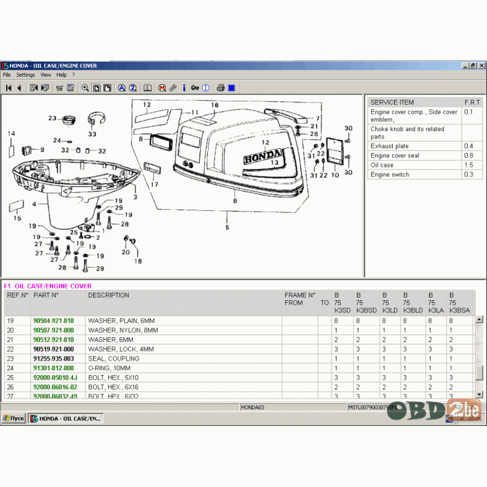Open the View menu
Viewport: 487px width, 487px height.
(46, 75)
